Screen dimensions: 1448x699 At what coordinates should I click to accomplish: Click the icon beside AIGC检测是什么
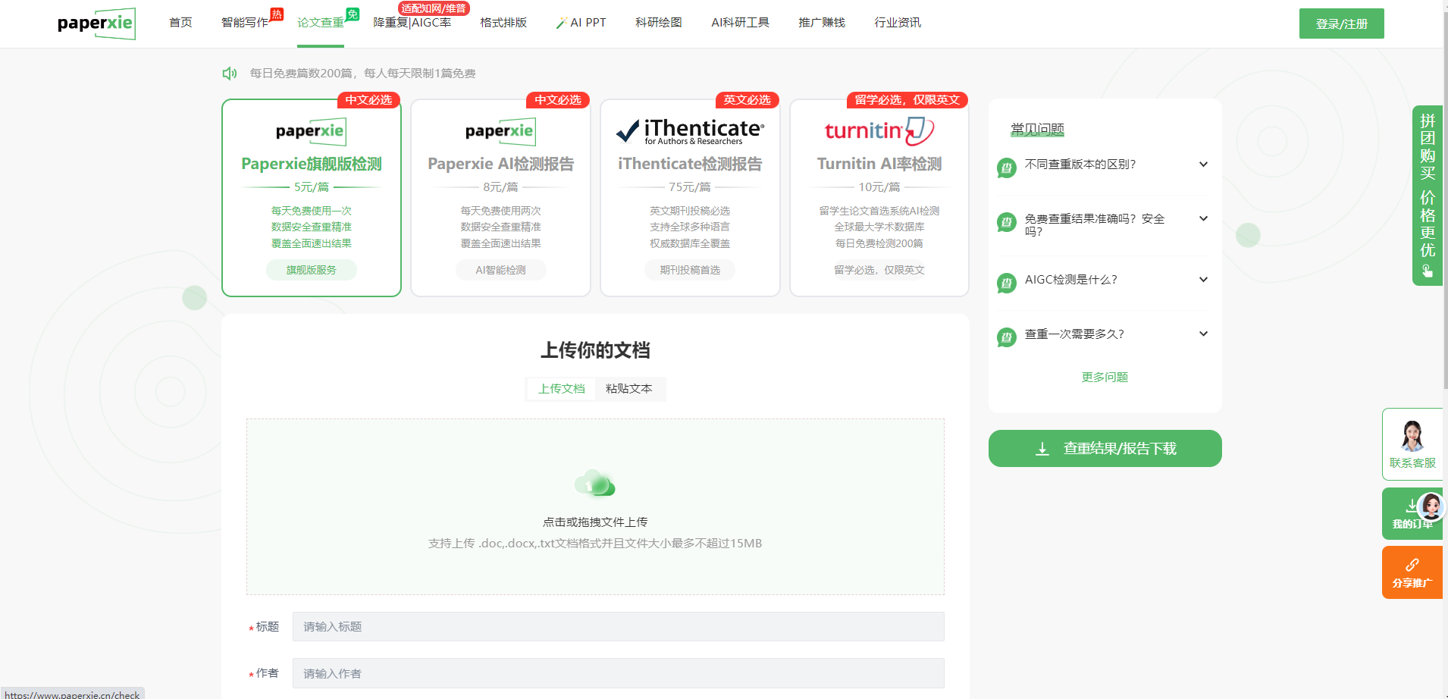pyautogui.click(x=1006, y=283)
